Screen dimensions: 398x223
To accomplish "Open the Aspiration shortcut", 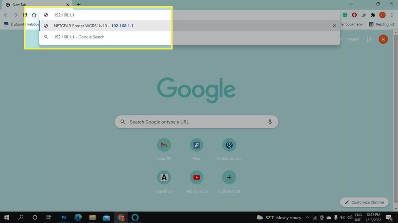I will [x=164, y=182].
